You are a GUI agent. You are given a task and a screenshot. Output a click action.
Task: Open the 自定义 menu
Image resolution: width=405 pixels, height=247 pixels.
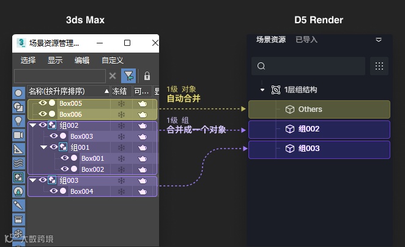click(113, 61)
